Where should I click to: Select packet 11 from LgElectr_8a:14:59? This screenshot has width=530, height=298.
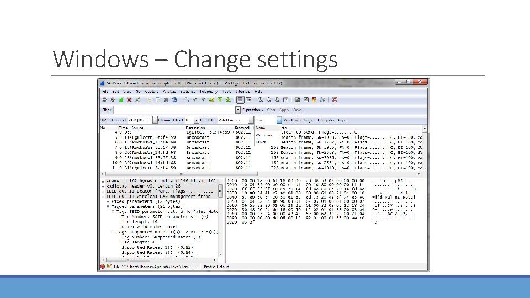262,168
